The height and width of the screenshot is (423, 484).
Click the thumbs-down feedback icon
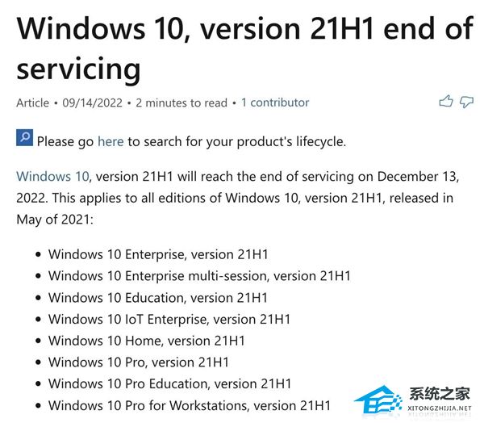click(466, 102)
